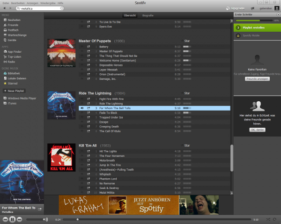
Task: Star the Master Of Puppets album
Action: (185, 41)
